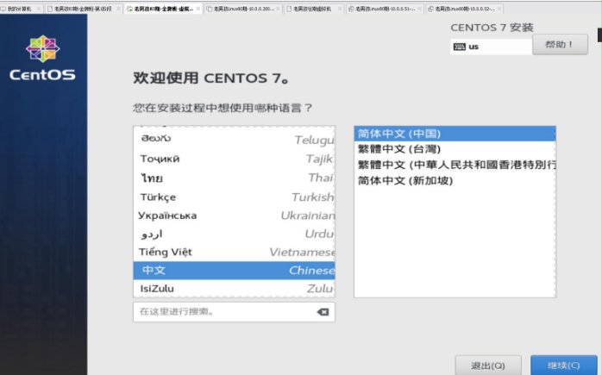This screenshot has width=602, height=375.
Task: Click the home icon on 我的计算机 tab
Action: click(3, 8)
